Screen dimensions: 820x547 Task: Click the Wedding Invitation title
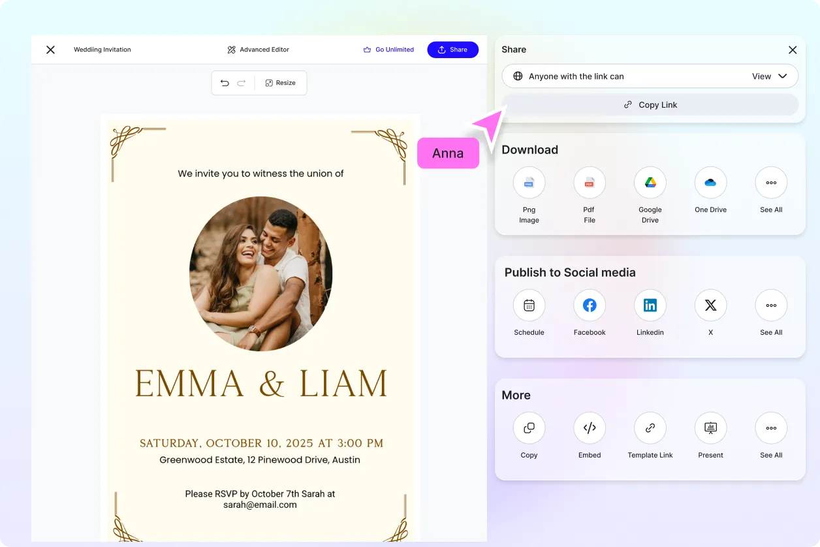(x=102, y=50)
